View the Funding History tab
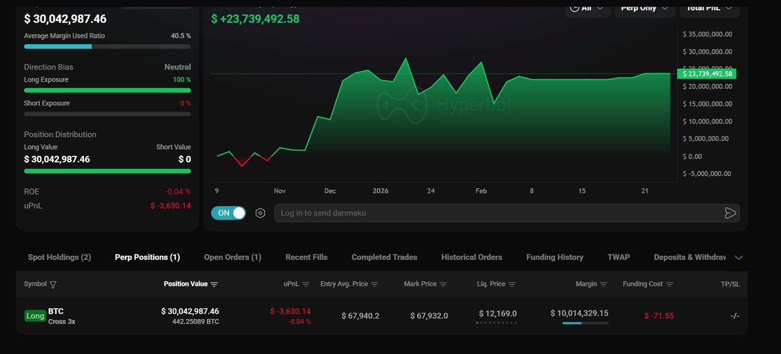 point(555,257)
